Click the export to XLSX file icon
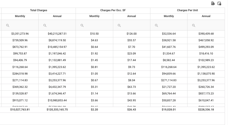This screenshot has width=228, height=125. (213, 4)
